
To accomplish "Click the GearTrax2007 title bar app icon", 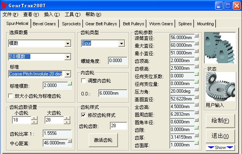I will coord(4,6).
